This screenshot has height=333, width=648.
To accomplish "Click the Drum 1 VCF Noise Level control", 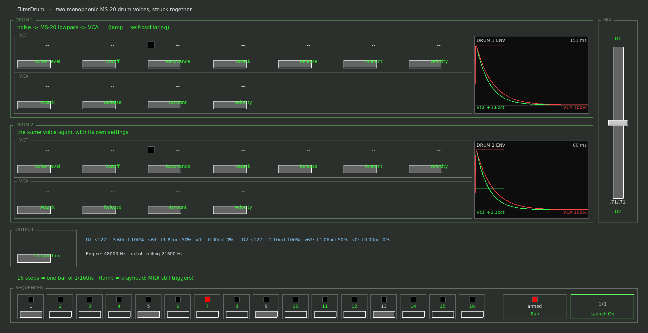I will (x=34, y=64).
